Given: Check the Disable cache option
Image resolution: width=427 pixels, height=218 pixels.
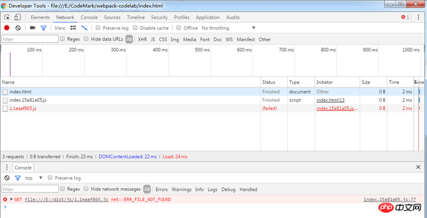Looking at the screenshot, I should 136,28.
